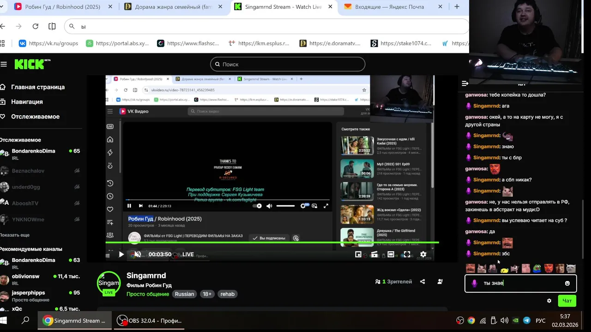
Task: Go back with the browser back arrow
Action: click(x=2, y=26)
